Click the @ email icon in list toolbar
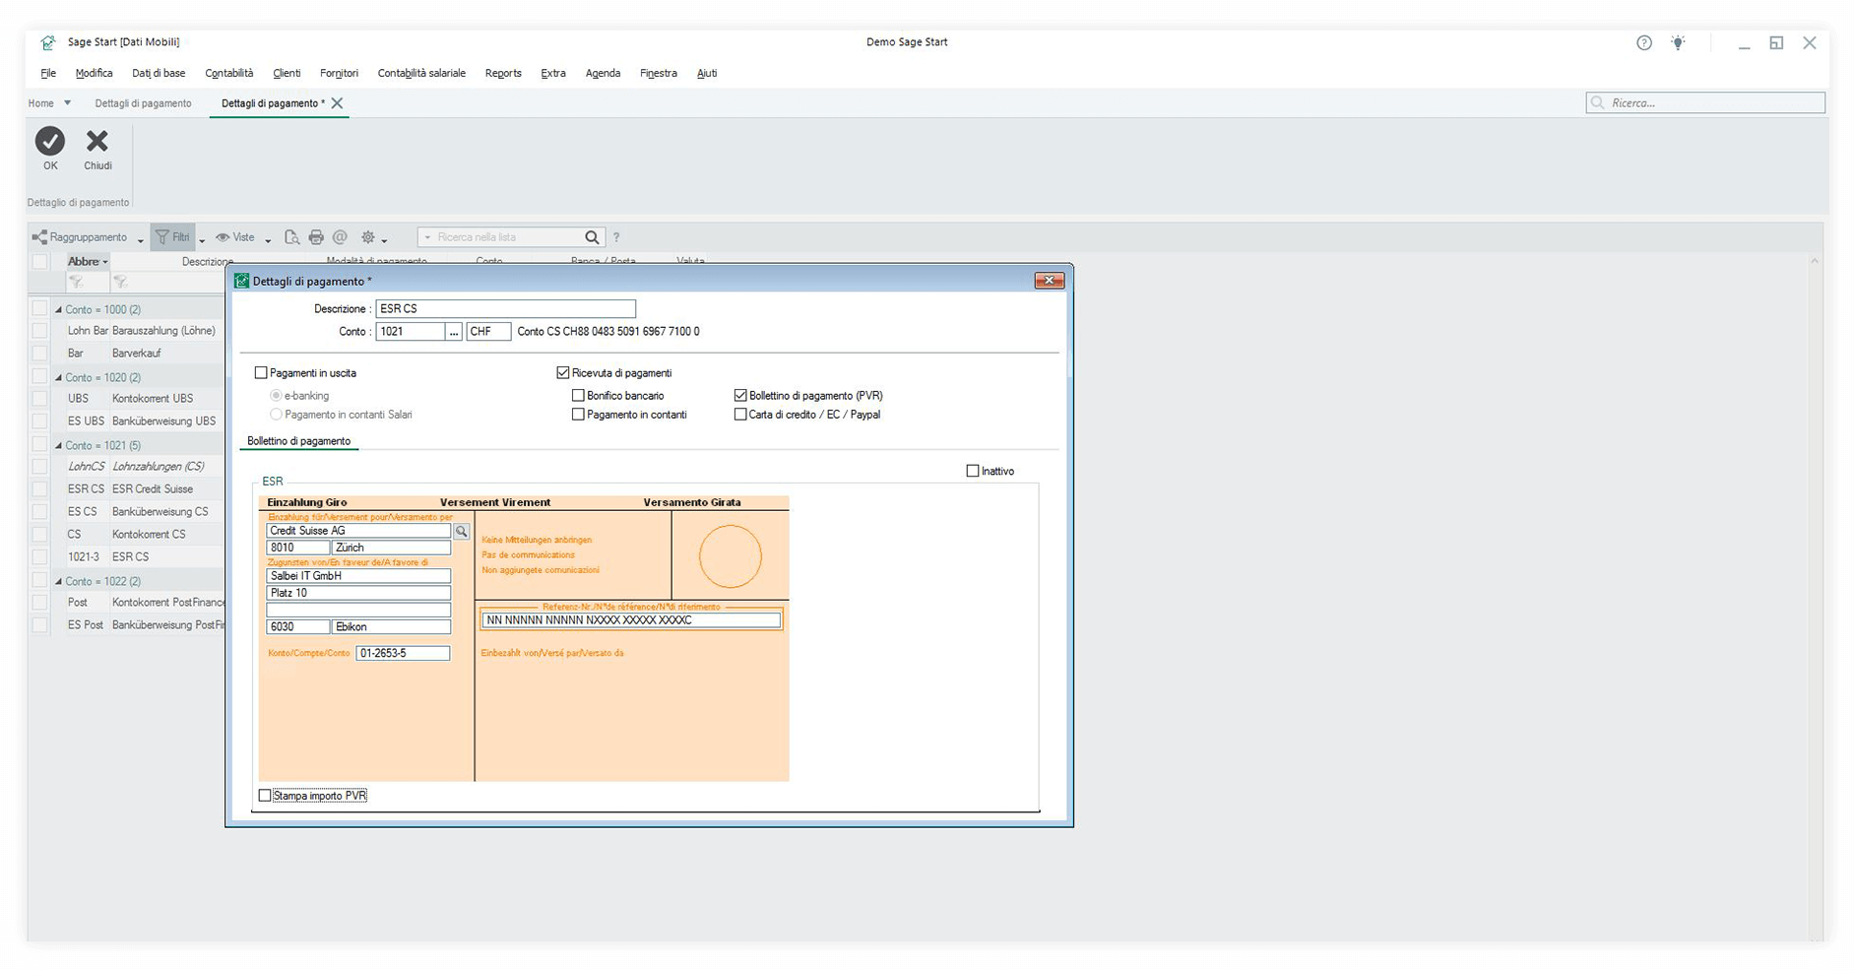The height and width of the screenshot is (970, 1855). pyautogui.click(x=340, y=237)
